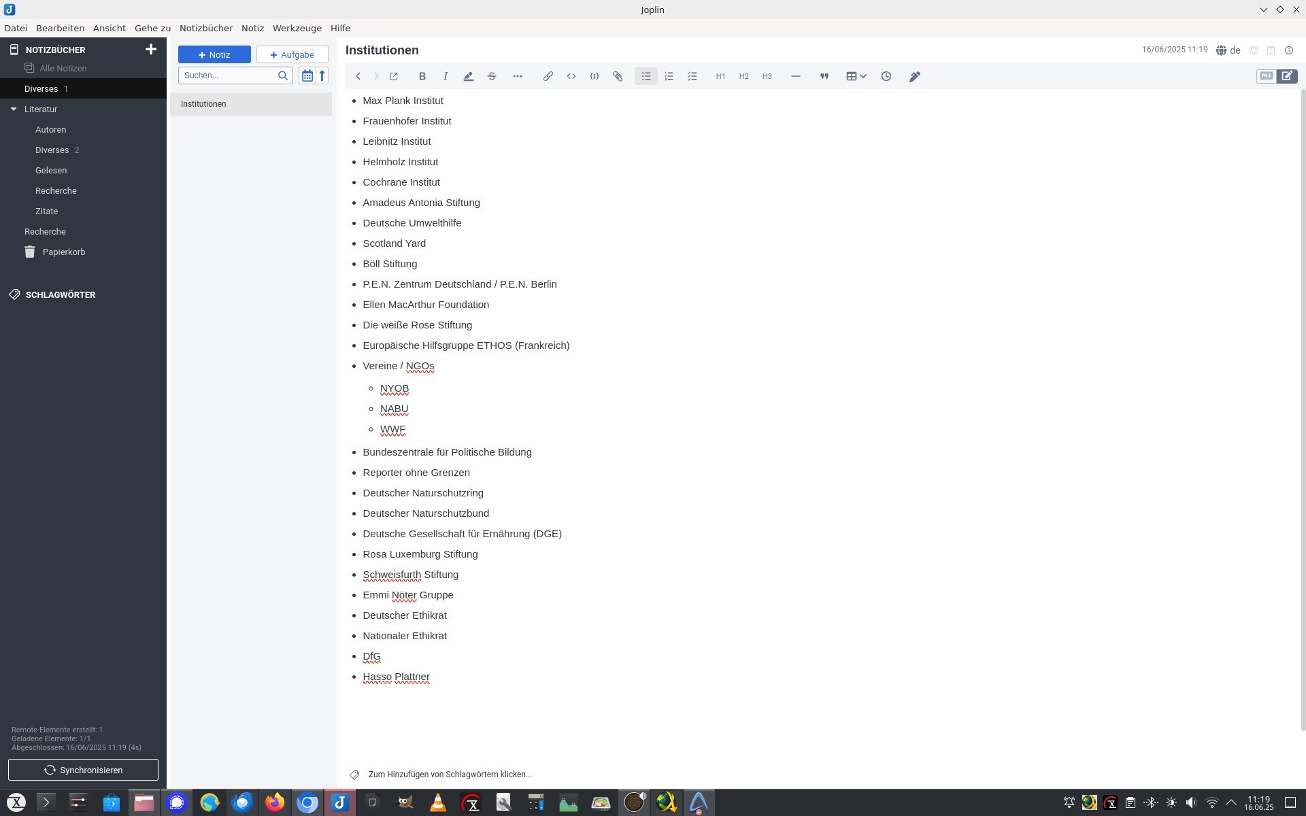1306x816 pixels.
Task: Apply heading H1 style
Action: coord(720,76)
